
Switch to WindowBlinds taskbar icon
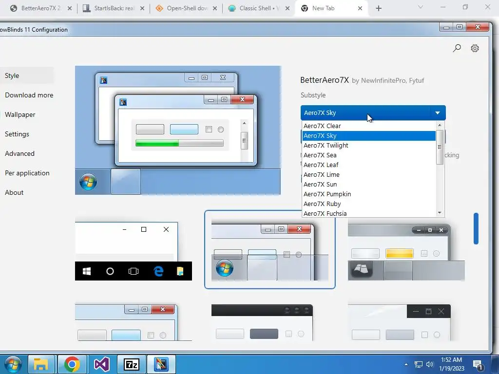tap(161, 364)
